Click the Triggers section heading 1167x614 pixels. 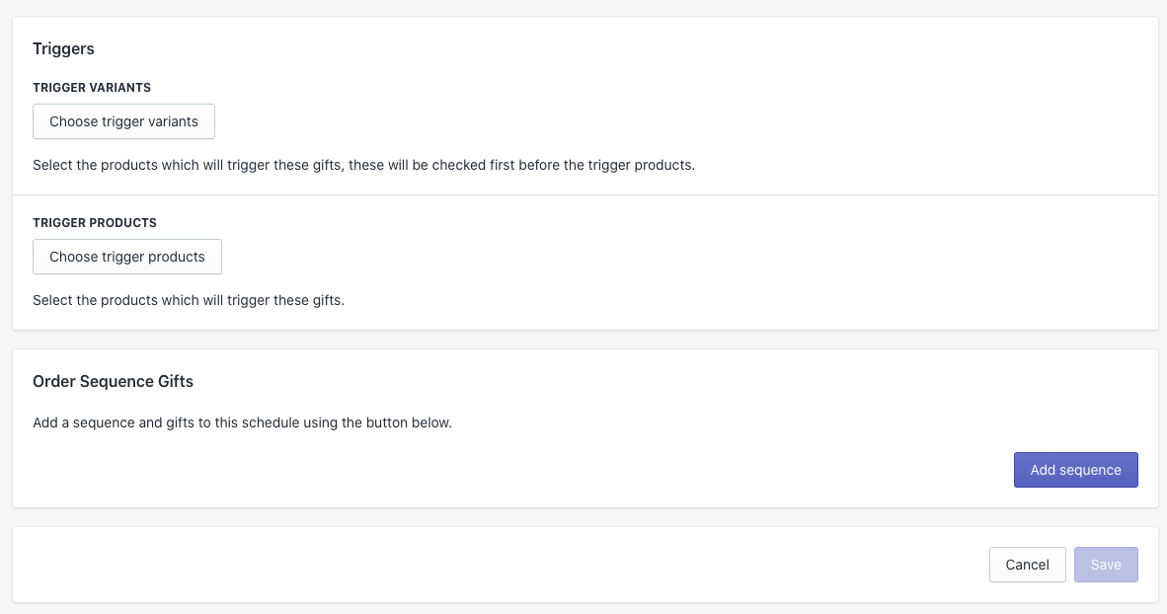[63, 48]
